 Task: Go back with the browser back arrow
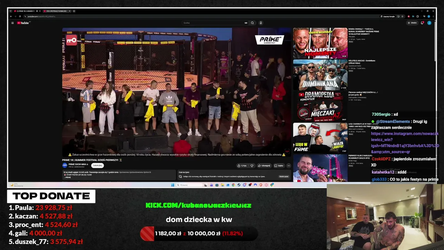(11, 16)
